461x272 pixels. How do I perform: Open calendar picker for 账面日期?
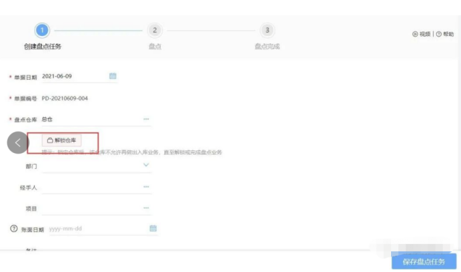[153, 228]
